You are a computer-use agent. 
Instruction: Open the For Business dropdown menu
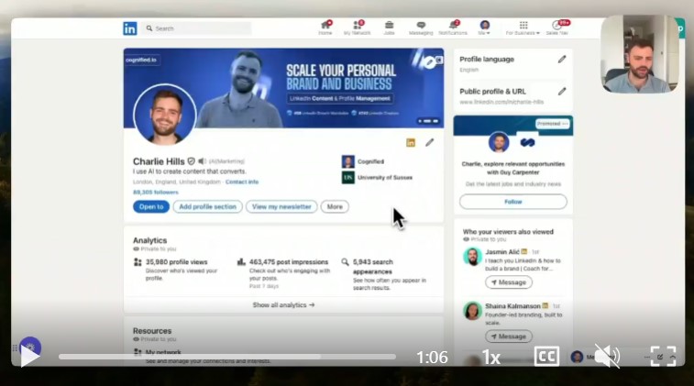click(523, 27)
